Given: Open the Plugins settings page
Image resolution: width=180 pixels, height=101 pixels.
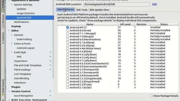Looking at the screenshot, I should click(x=16, y=87).
